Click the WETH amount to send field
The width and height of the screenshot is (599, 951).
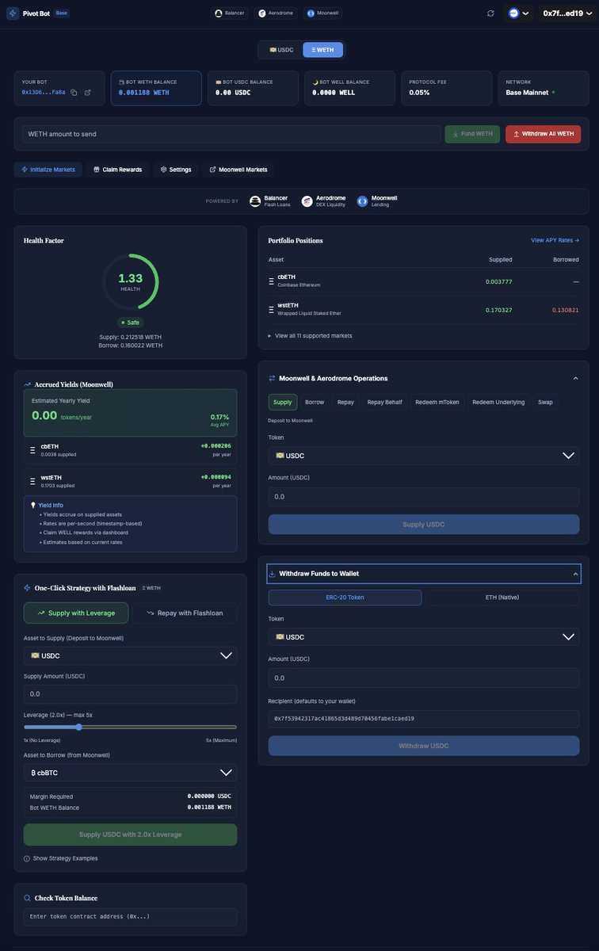tap(231, 134)
